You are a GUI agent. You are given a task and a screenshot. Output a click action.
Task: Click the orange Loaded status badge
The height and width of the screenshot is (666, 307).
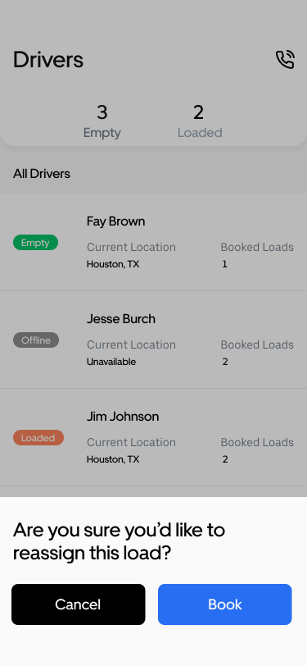pyautogui.click(x=38, y=438)
